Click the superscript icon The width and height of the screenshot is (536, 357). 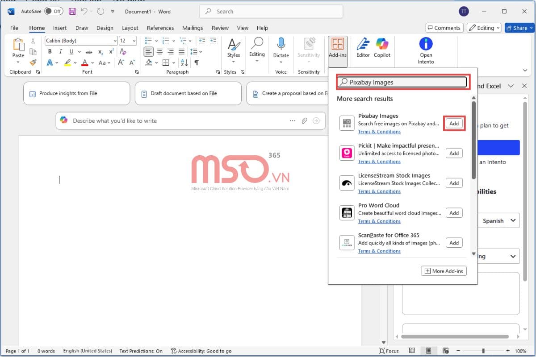coord(111,52)
